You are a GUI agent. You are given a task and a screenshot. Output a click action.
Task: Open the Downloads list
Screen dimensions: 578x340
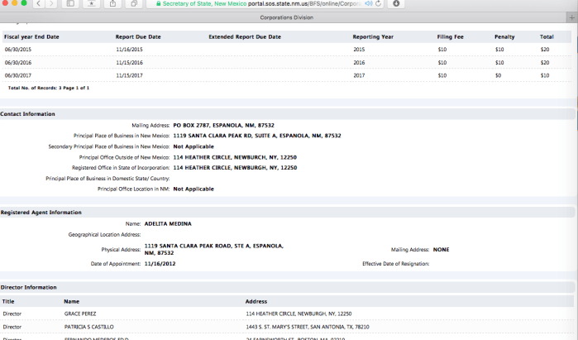[x=397, y=4]
